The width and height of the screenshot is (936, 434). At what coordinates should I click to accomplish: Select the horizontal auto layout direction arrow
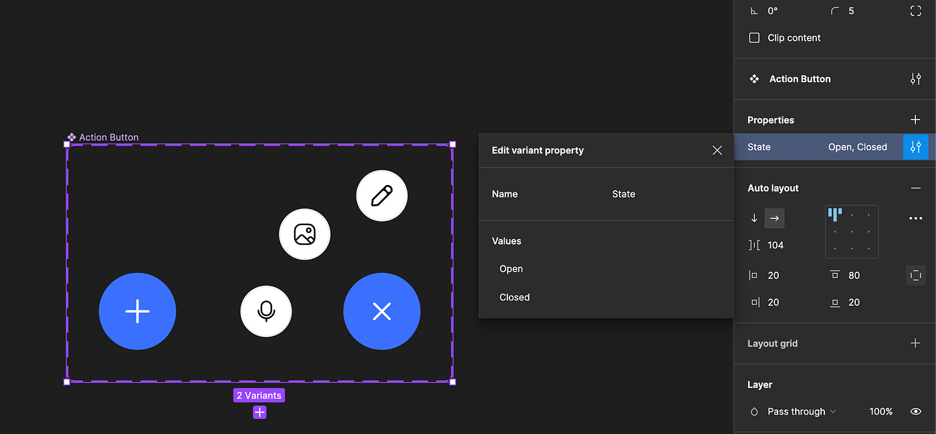tap(774, 218)
